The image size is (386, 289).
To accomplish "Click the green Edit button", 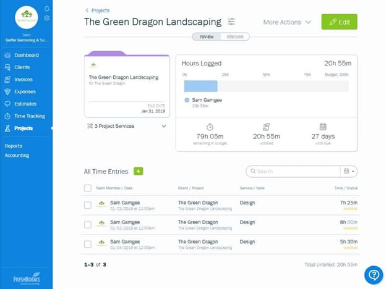I will pos(339,22).
